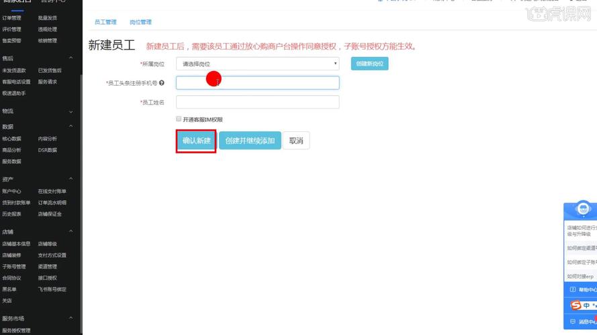Open 账户中心 in the sidebar
Viewport: 597px width, 335px height.
point(12,192)
